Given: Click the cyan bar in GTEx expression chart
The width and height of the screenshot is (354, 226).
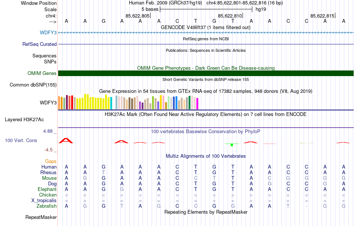Looking at the screenshot, I should [111, 103].
